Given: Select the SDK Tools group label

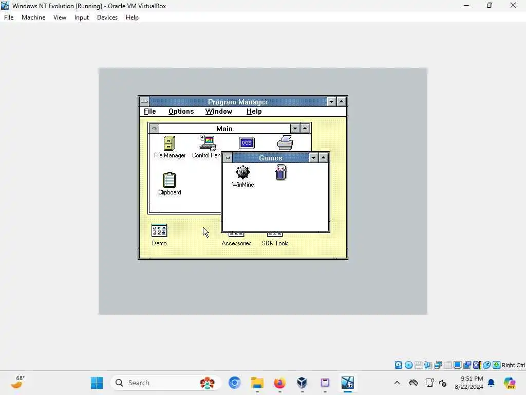Looking at the screenshot, I should pyautogui.click(x=275, y=243).
